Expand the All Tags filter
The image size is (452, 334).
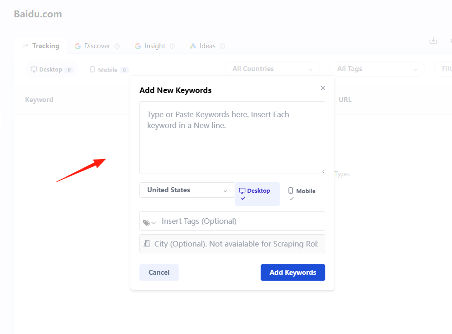point(377,69)
